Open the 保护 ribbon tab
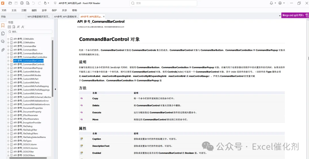The height and width of the screenshot is (159, 309). pyautogui.click(x=54, y=11)
